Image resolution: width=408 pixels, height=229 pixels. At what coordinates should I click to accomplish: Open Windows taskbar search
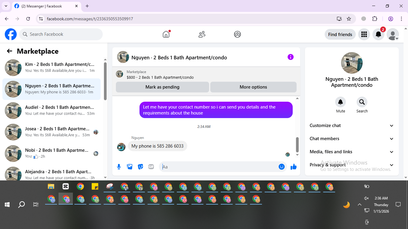22,205
